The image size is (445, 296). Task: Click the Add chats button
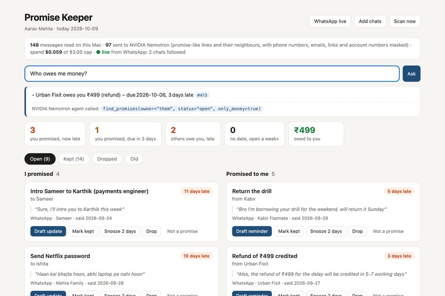pyautogui.click(x=370, y=21)
